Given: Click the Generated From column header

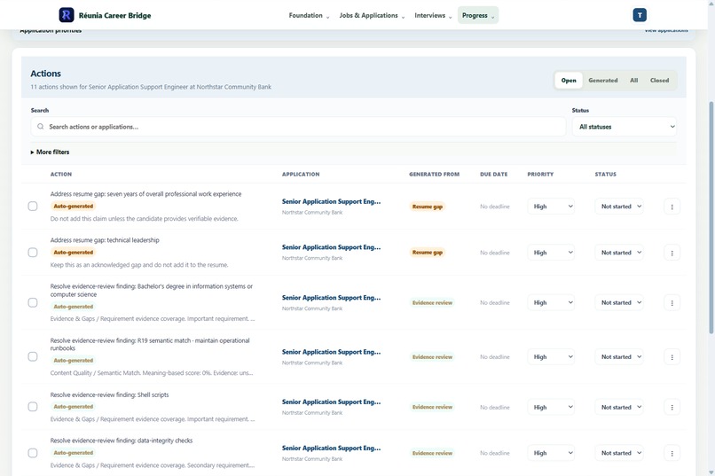Looking at the screenshot, I should [x=434, y=175].
